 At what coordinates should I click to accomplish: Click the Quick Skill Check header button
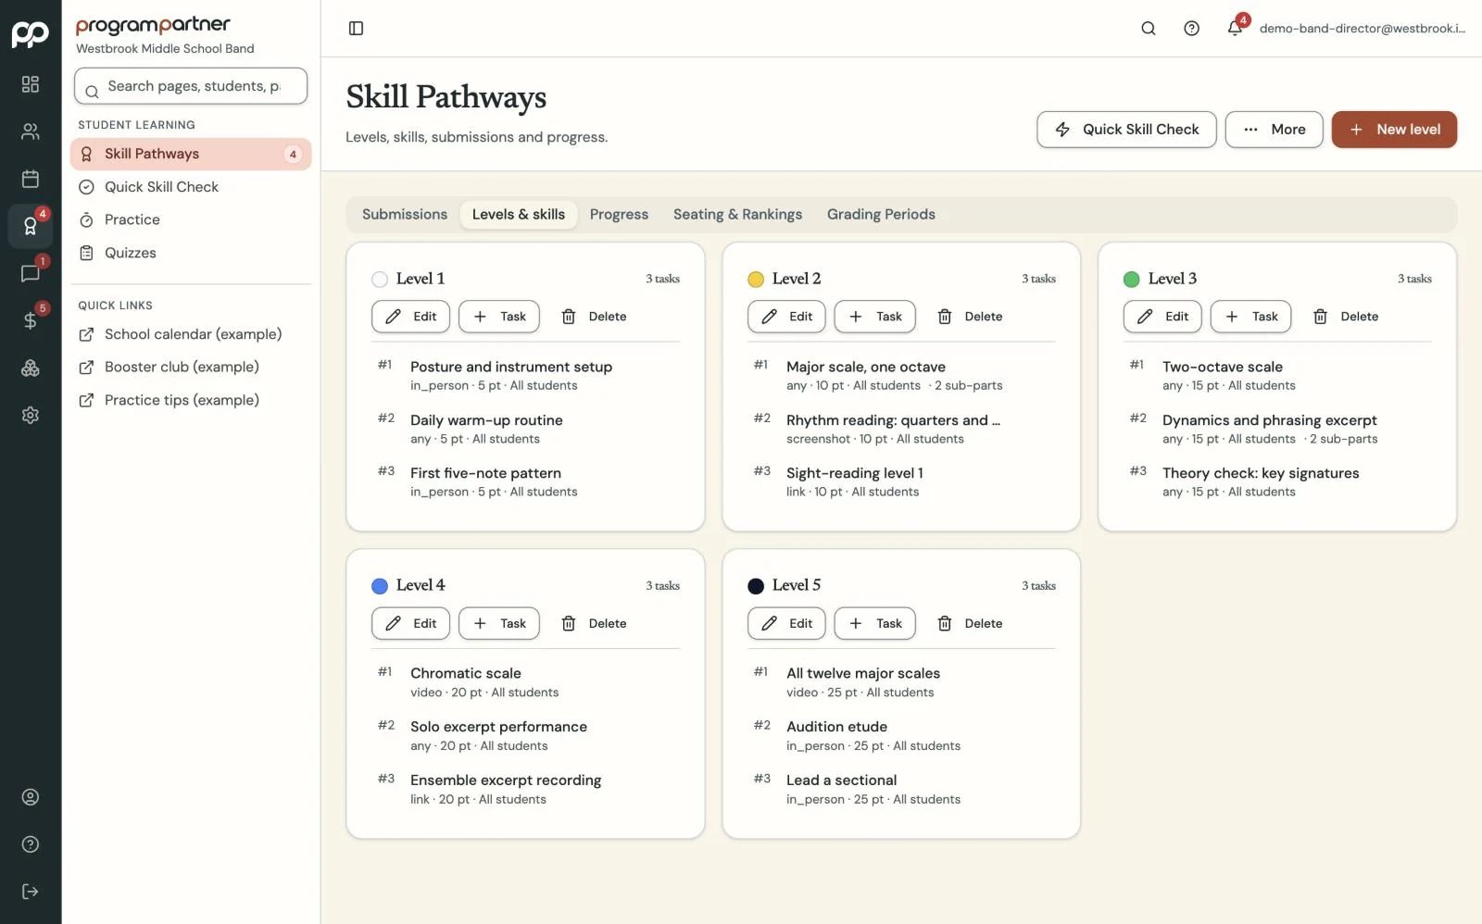1126,130
